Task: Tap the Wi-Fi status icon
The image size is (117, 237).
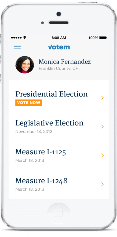Action: (x=25, y=38)
